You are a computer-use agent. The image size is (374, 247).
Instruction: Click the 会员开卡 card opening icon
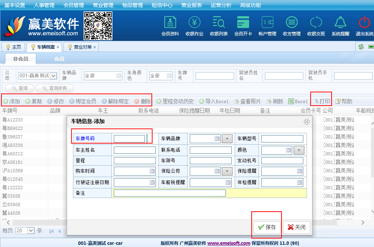pyautogui.click(x=243, y=23)
